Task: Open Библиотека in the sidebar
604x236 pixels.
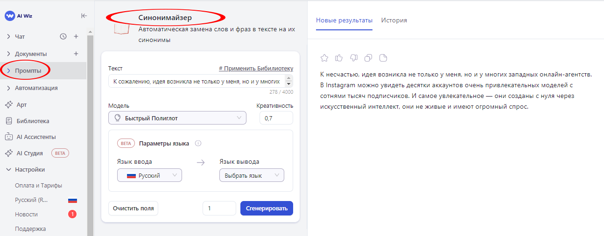Action: click(x=33, y=121)
